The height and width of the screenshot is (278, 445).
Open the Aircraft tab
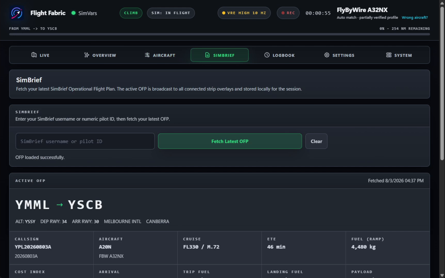point(160,55)
